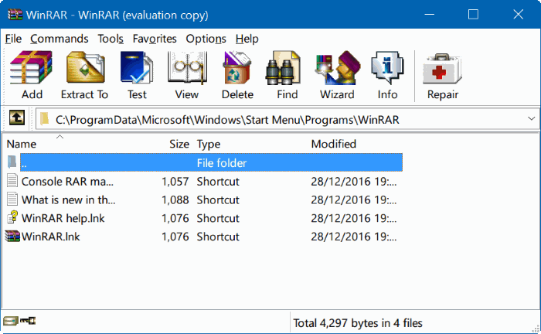Click the key password icon in status bar
The width and height of the screenshot is (541, 334).
click(28, 321)
